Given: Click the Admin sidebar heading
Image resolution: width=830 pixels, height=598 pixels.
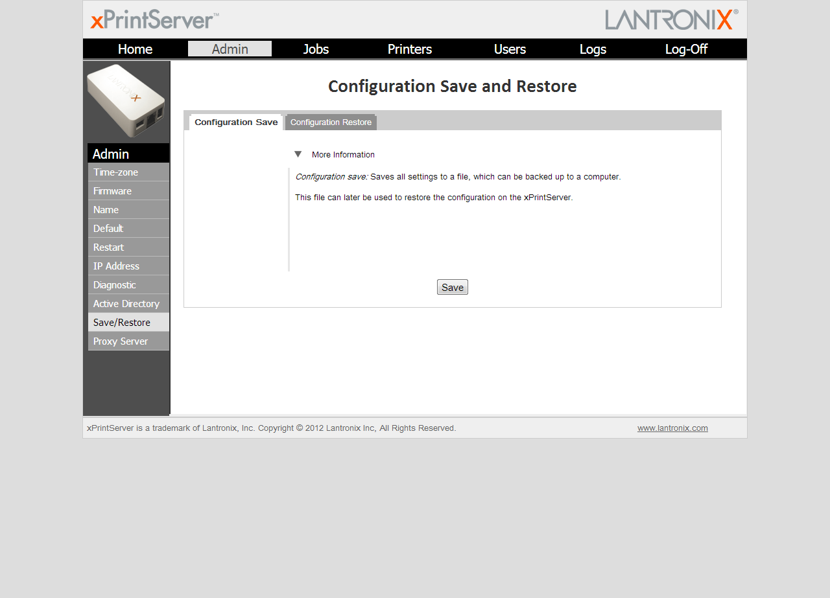Looking at the screenshot, I should (128, 154).
